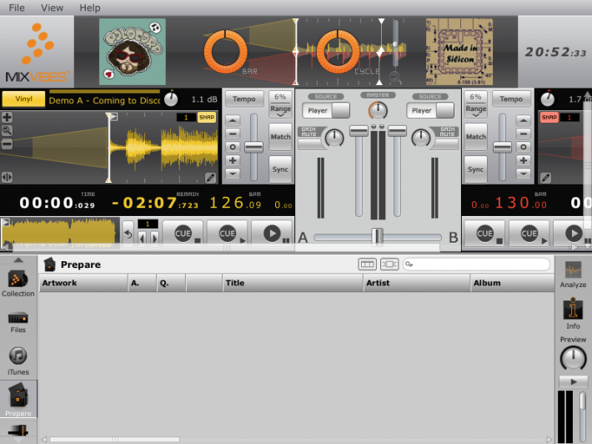Open the Help menu

coord(90,8)
